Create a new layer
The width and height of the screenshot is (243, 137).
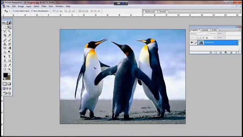click(231, 53)
